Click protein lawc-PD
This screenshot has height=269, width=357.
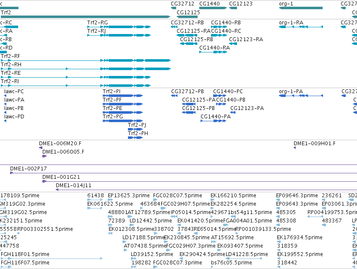pyautogui.click(x=5, y=121)
